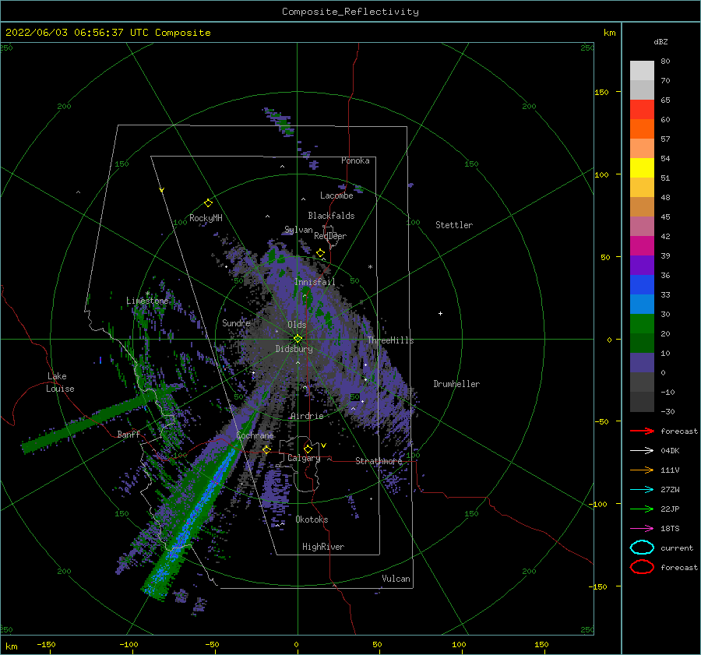701x655 pixels.
Task: Select the cyan 27ZW arrow icon
Action: (642, 490)
